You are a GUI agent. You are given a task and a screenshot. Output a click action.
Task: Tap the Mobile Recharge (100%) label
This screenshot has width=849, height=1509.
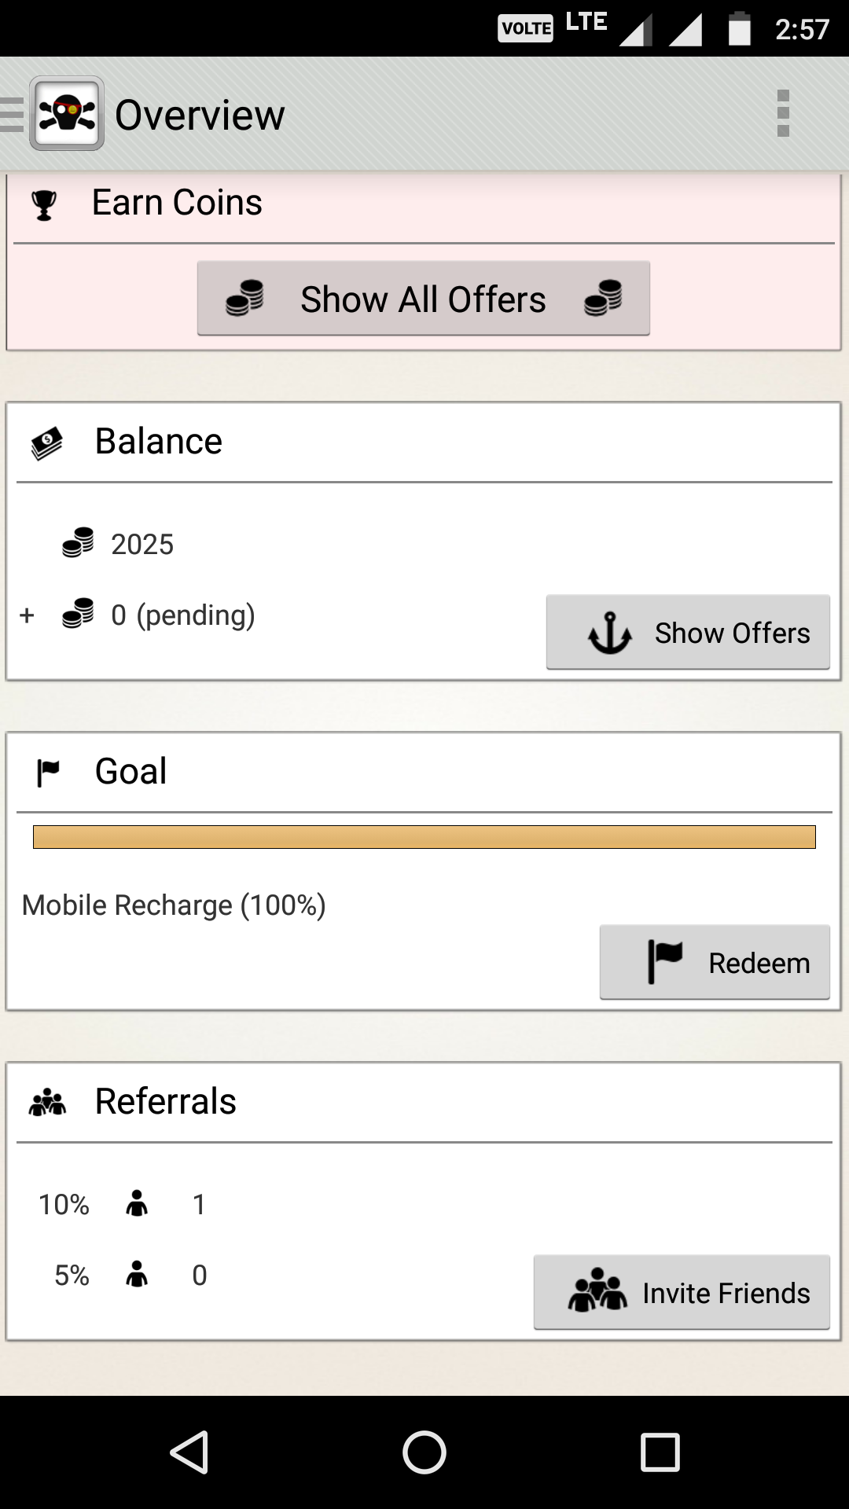point(174,905)
